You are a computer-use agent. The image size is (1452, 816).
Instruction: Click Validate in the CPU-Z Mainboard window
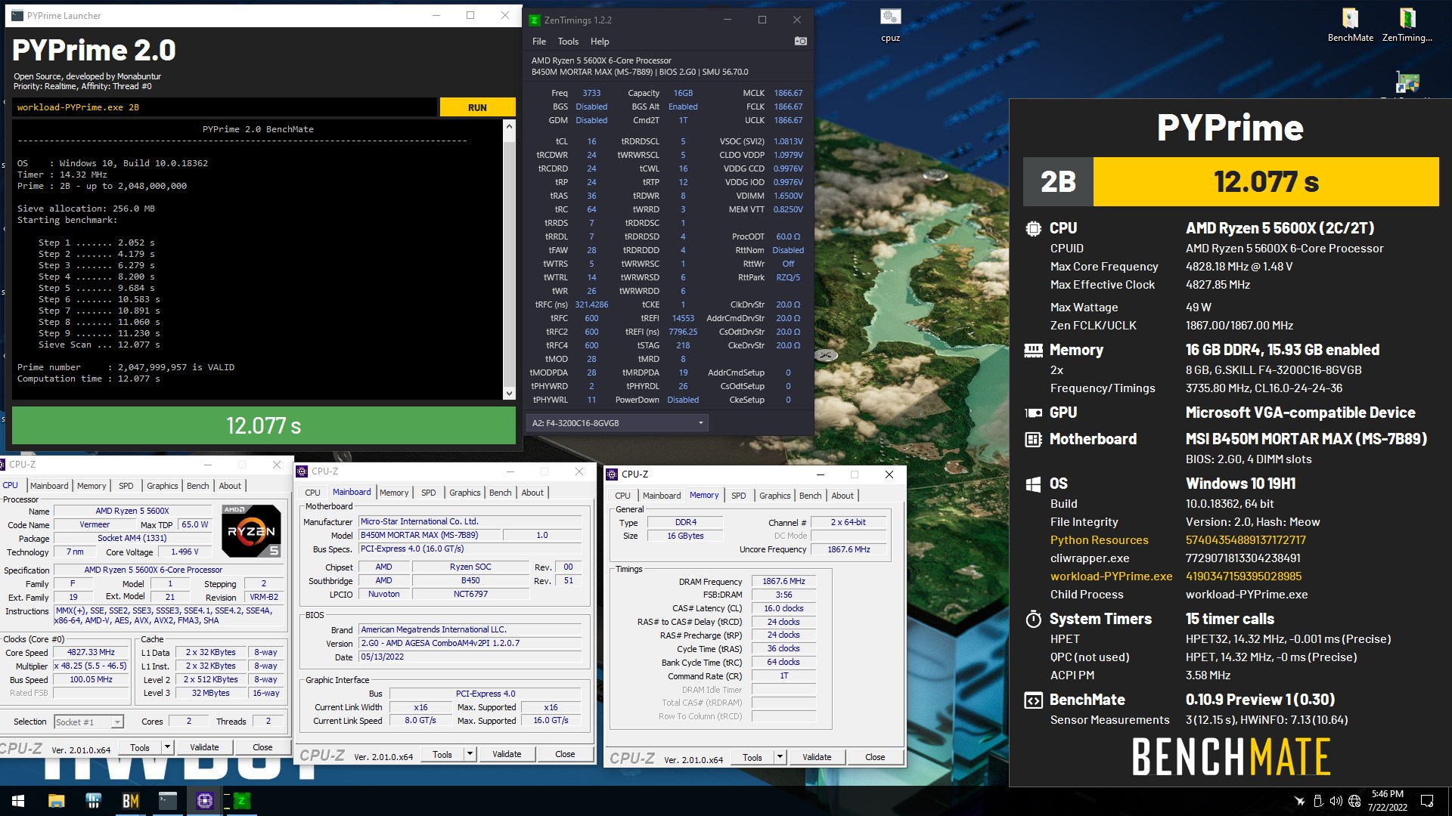click(507, 754)
